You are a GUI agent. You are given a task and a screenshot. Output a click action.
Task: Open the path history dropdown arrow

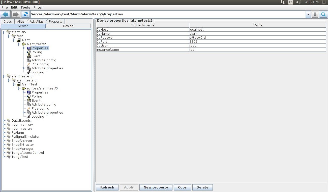point(308,14)
